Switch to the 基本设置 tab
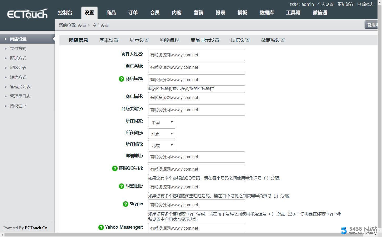This screenshot has width=382, height=237. pos(109,40)
